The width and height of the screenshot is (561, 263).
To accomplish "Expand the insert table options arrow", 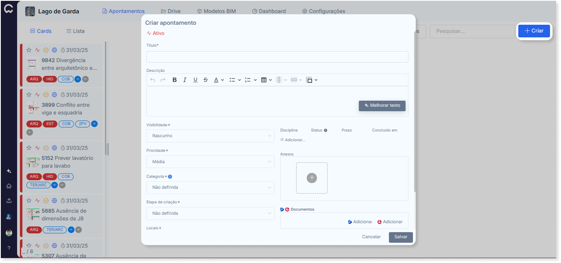I will pyautogui.click(x=271, y=80).
